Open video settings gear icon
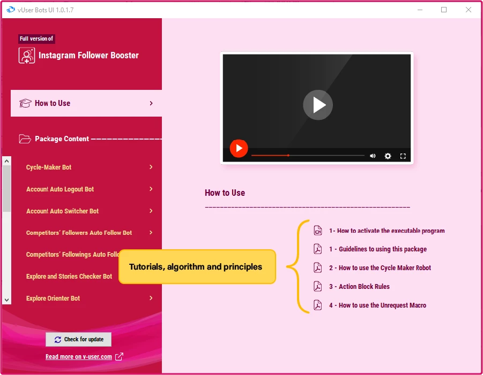Screen dimensions: 483x375 [388, 156]
